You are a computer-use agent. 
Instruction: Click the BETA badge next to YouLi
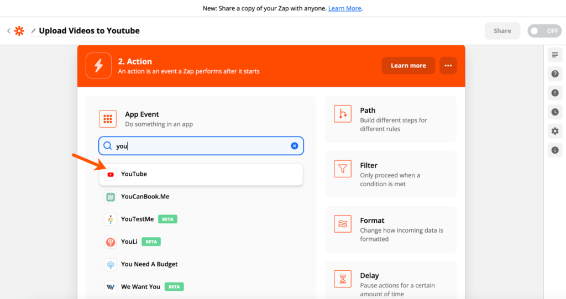151,242
